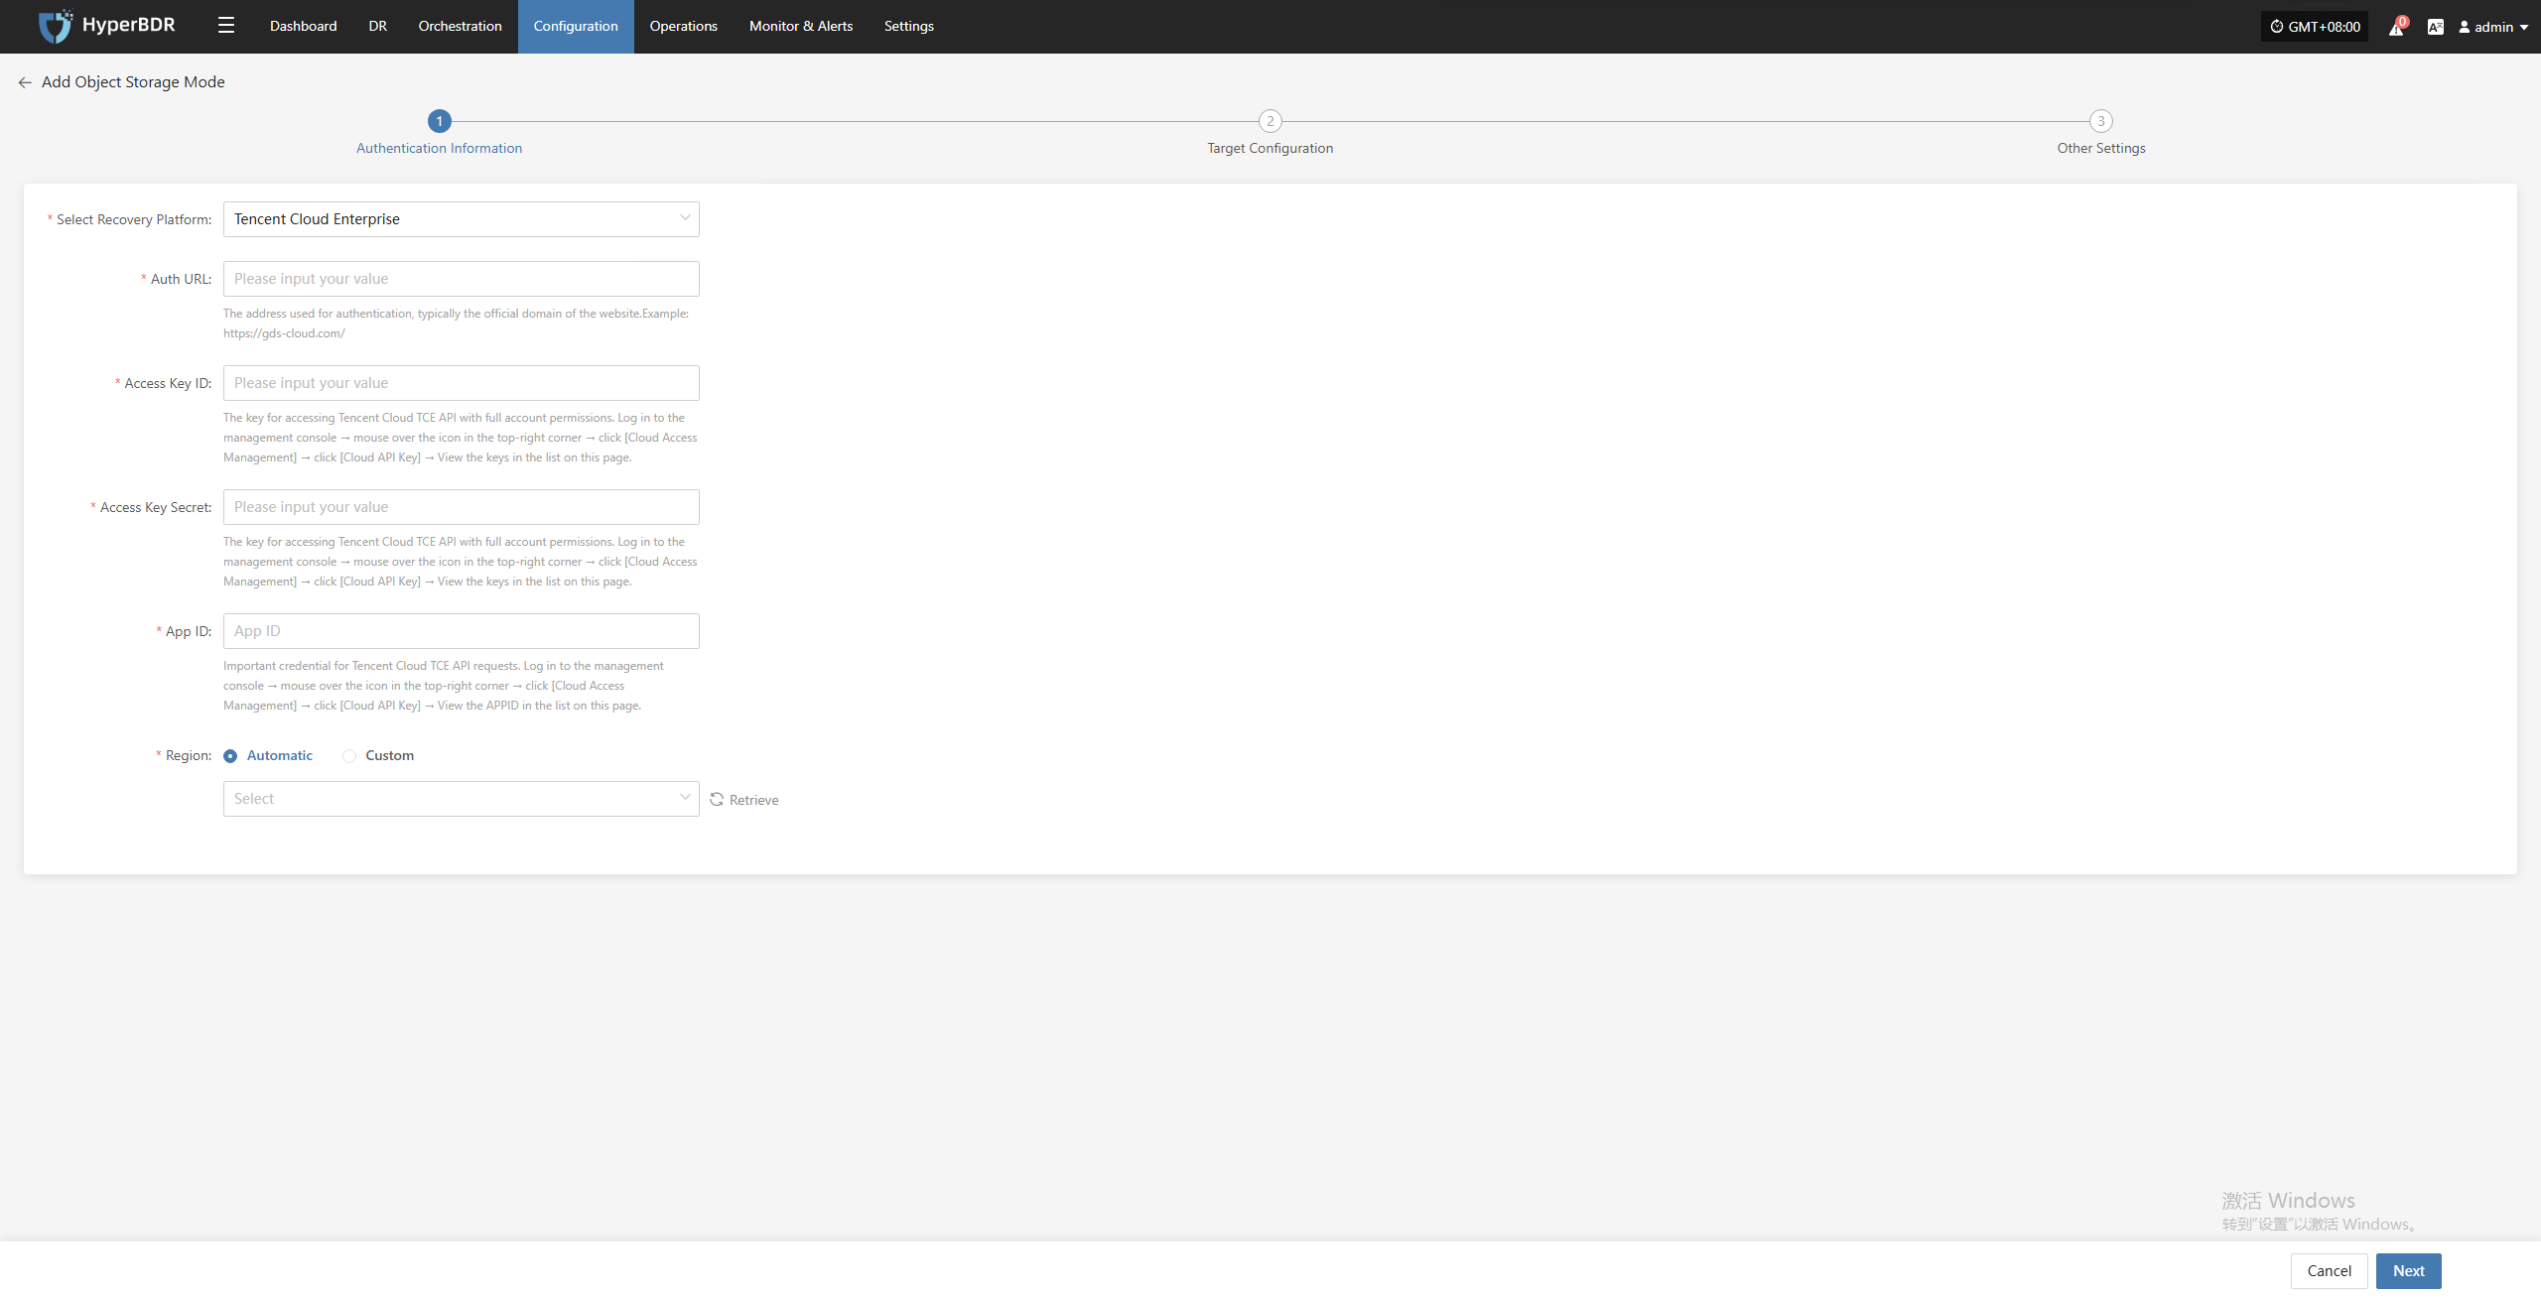The height and width of the screenshot is (1299, 2541).
Task: Click the Cancel button
Action: tap(2329, 1271)
